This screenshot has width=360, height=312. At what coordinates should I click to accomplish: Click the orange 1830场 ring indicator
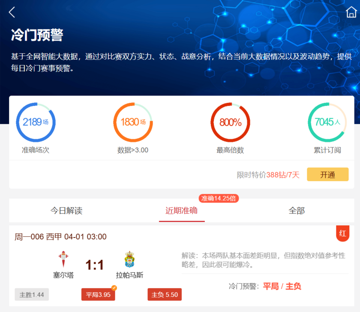click(133, 122)
